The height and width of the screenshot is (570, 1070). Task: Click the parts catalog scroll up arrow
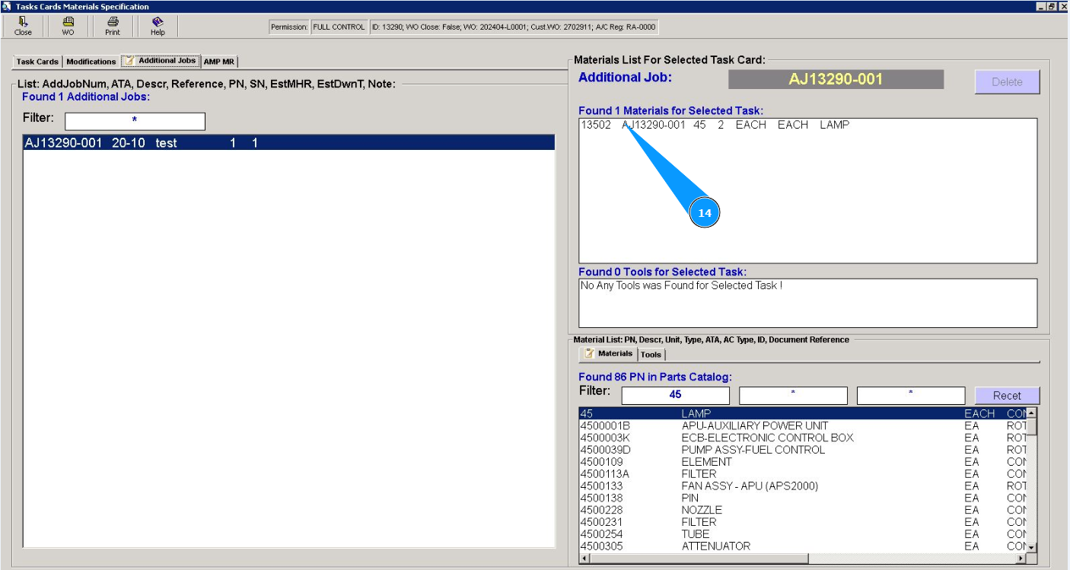[x=1032, y=413]
